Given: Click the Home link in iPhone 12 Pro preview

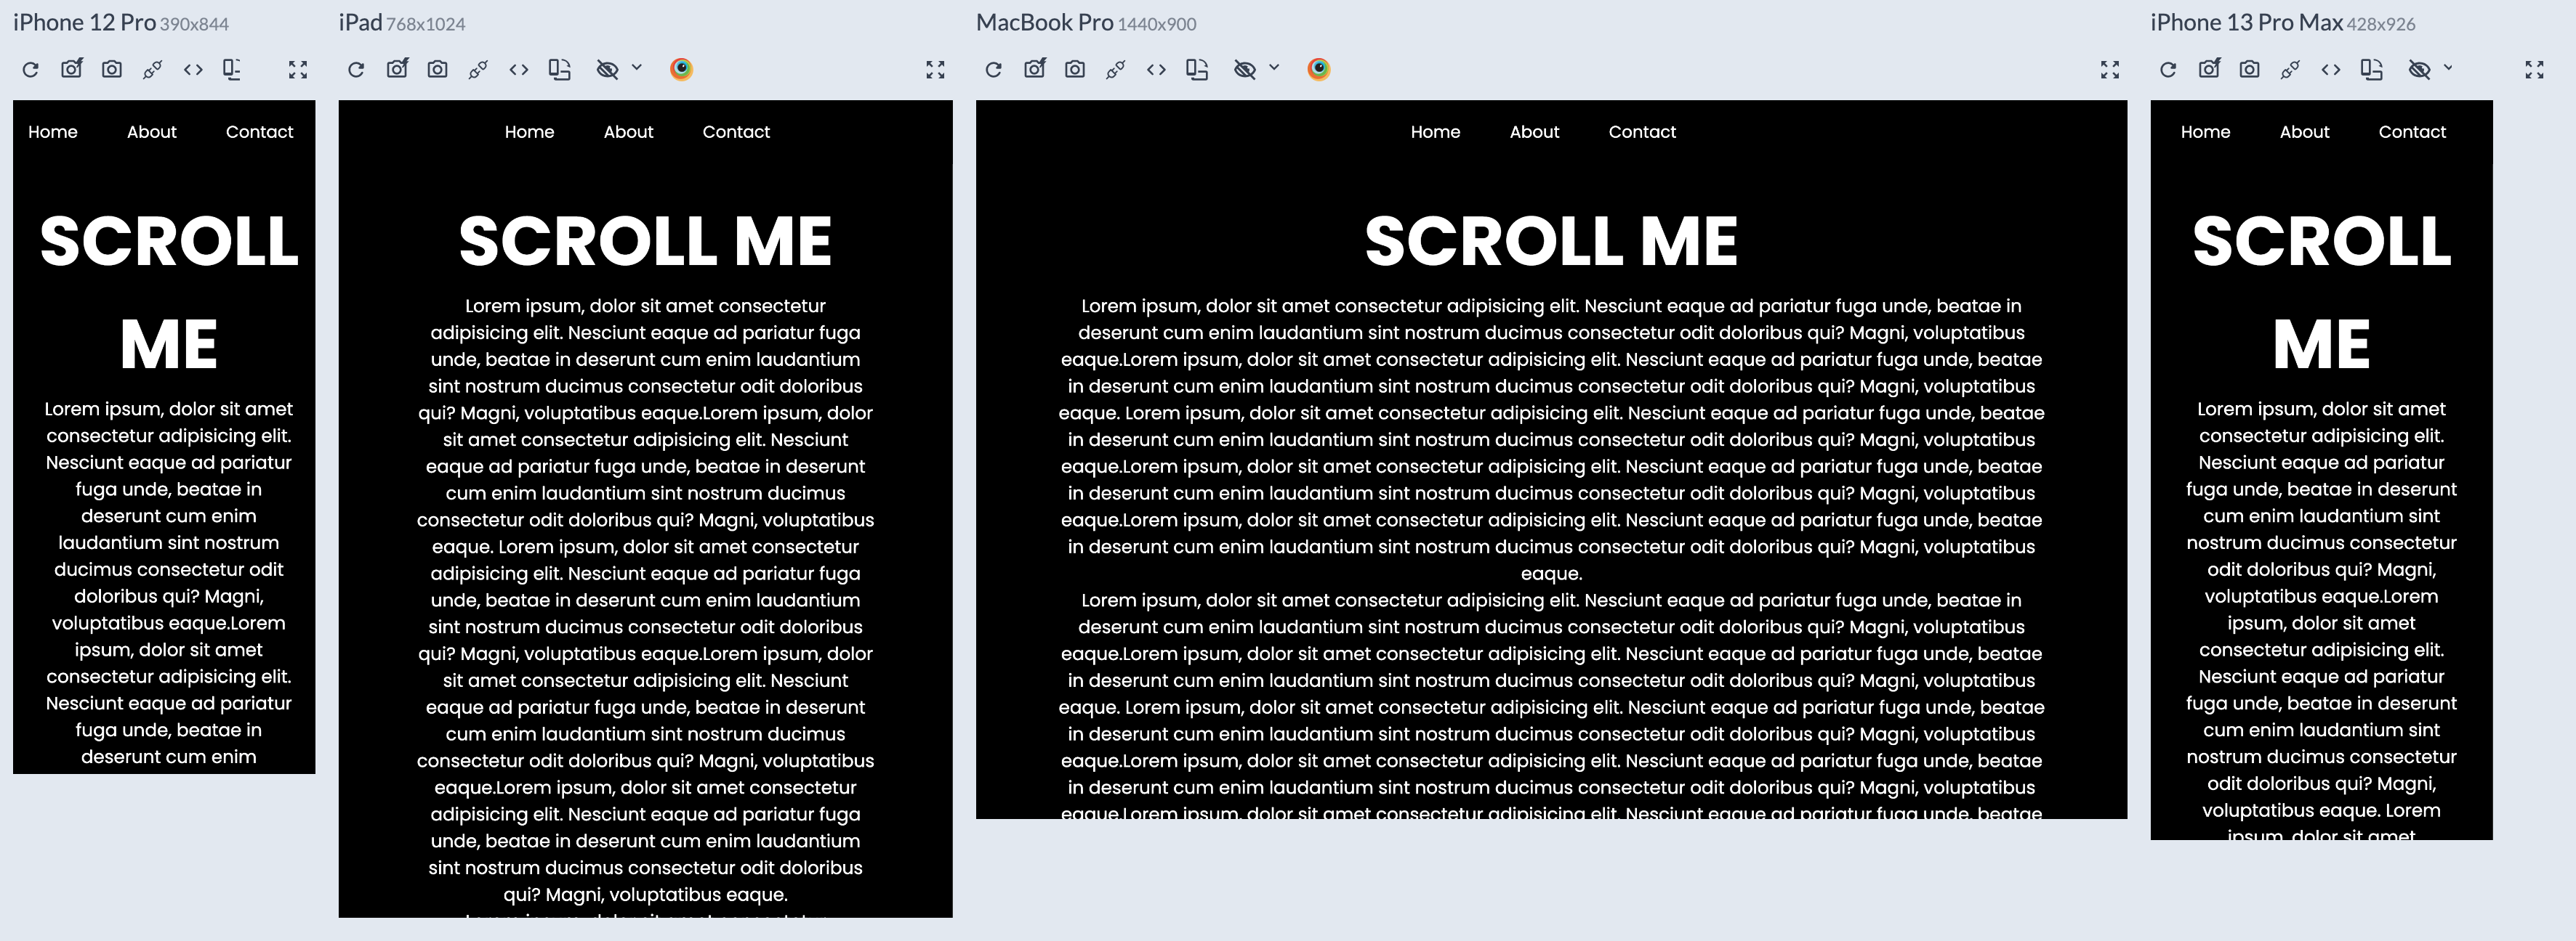Looking at the screenshot, I should pos(53,132).
